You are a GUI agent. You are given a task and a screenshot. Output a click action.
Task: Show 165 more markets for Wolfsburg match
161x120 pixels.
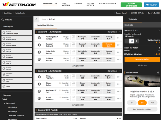[x=119, y=59]
